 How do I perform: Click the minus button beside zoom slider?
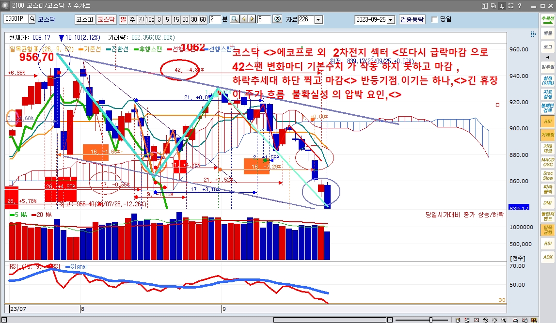click(x=390, y=320)
